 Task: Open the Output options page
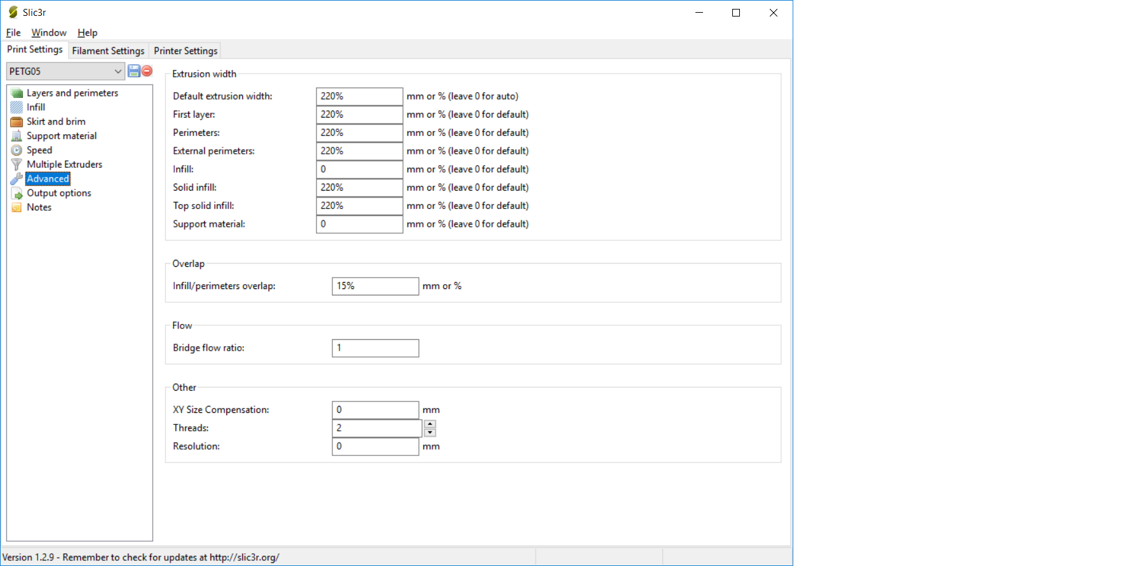(x=58, y=193)
